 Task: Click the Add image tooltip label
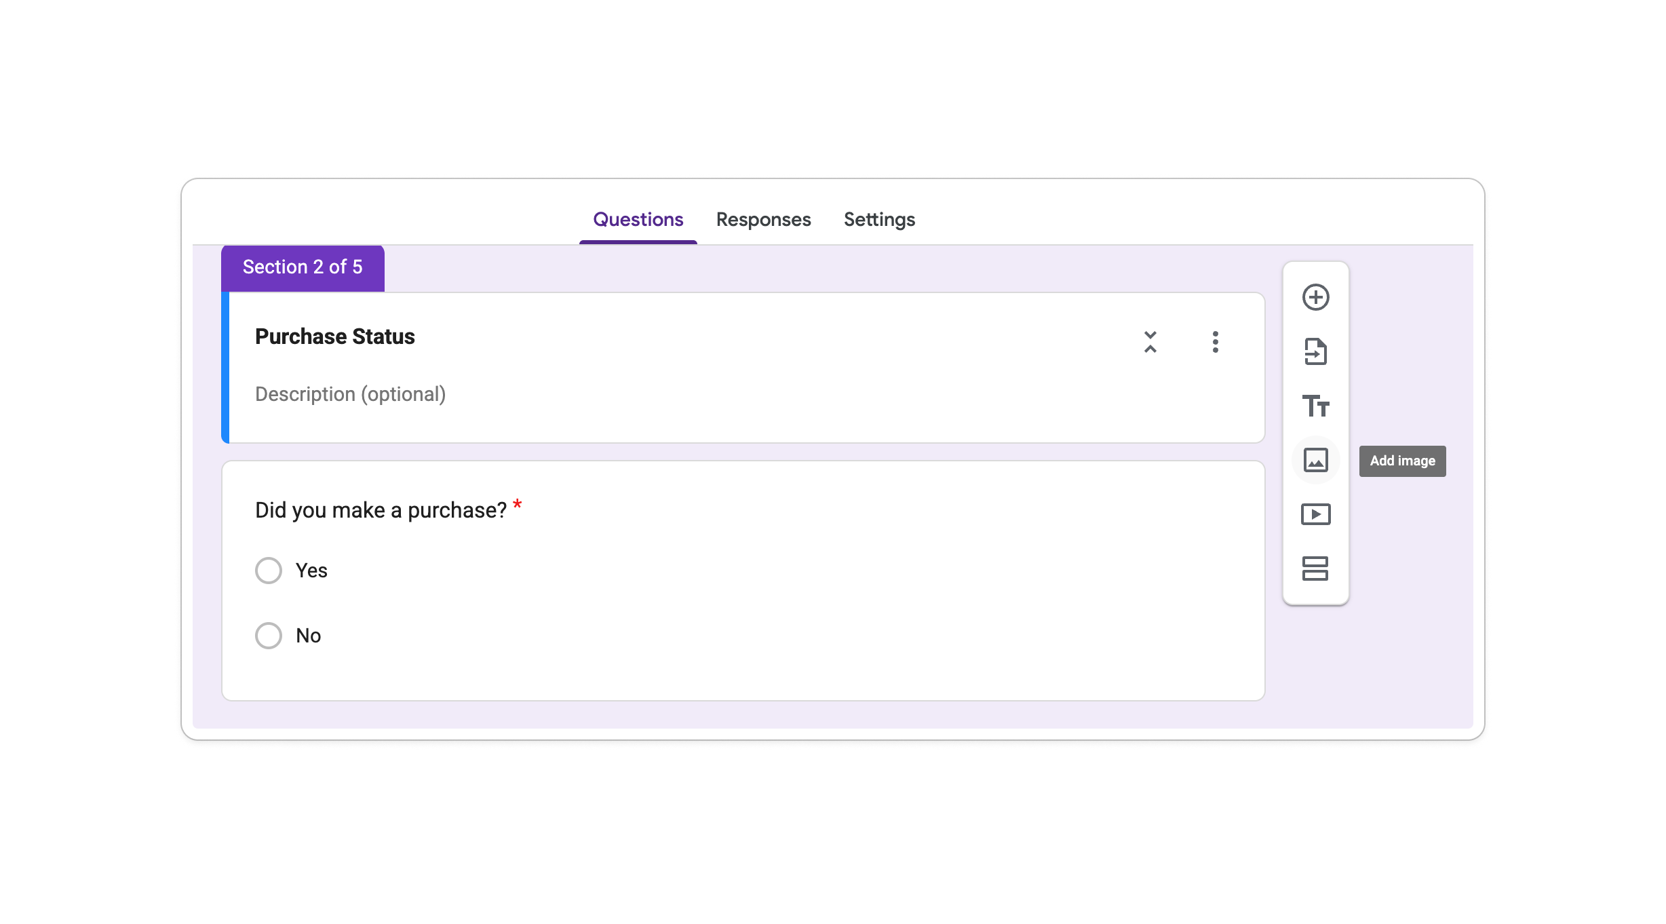click(1402, 460)
